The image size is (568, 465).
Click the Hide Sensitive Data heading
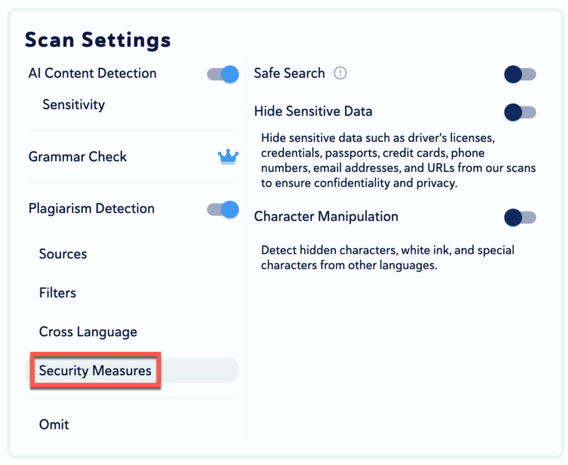pos(313,111)
